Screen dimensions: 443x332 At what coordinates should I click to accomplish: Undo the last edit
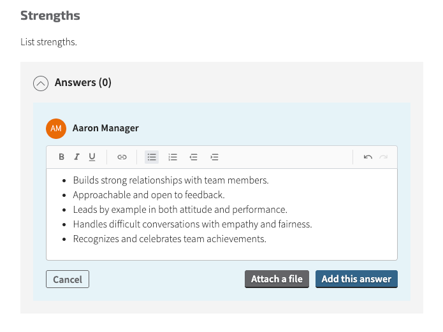(368, 157)
